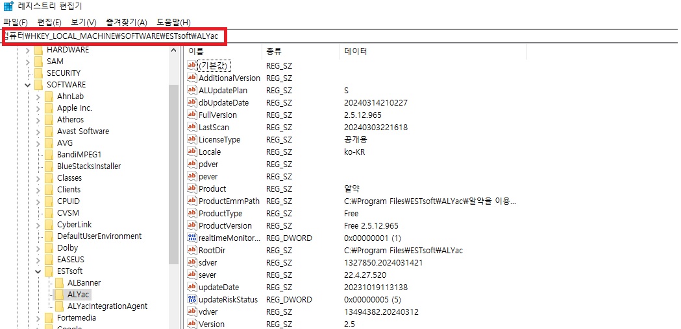Screen dimensions: 681x329
Task: Click the Registry Editor app icon
Action: click(8, 6)
